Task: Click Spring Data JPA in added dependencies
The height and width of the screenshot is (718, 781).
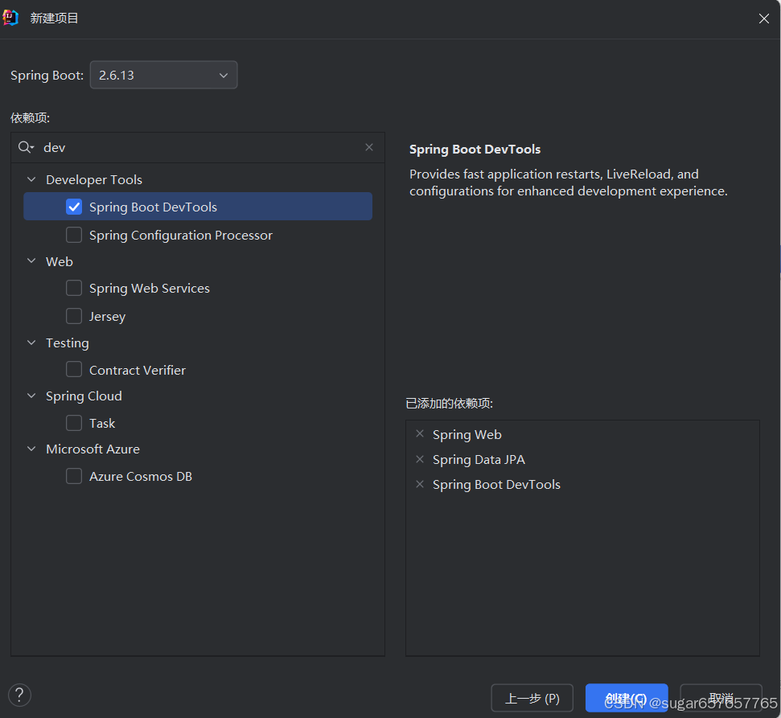Action: [479, 460]
